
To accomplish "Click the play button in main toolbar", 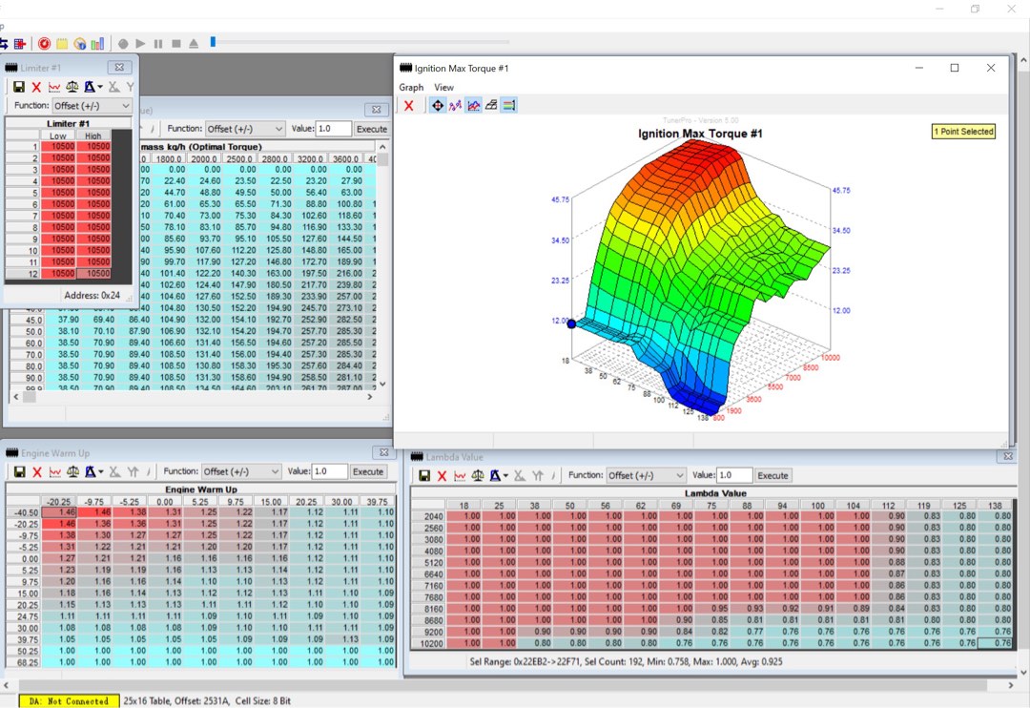I will coord(140,44).
